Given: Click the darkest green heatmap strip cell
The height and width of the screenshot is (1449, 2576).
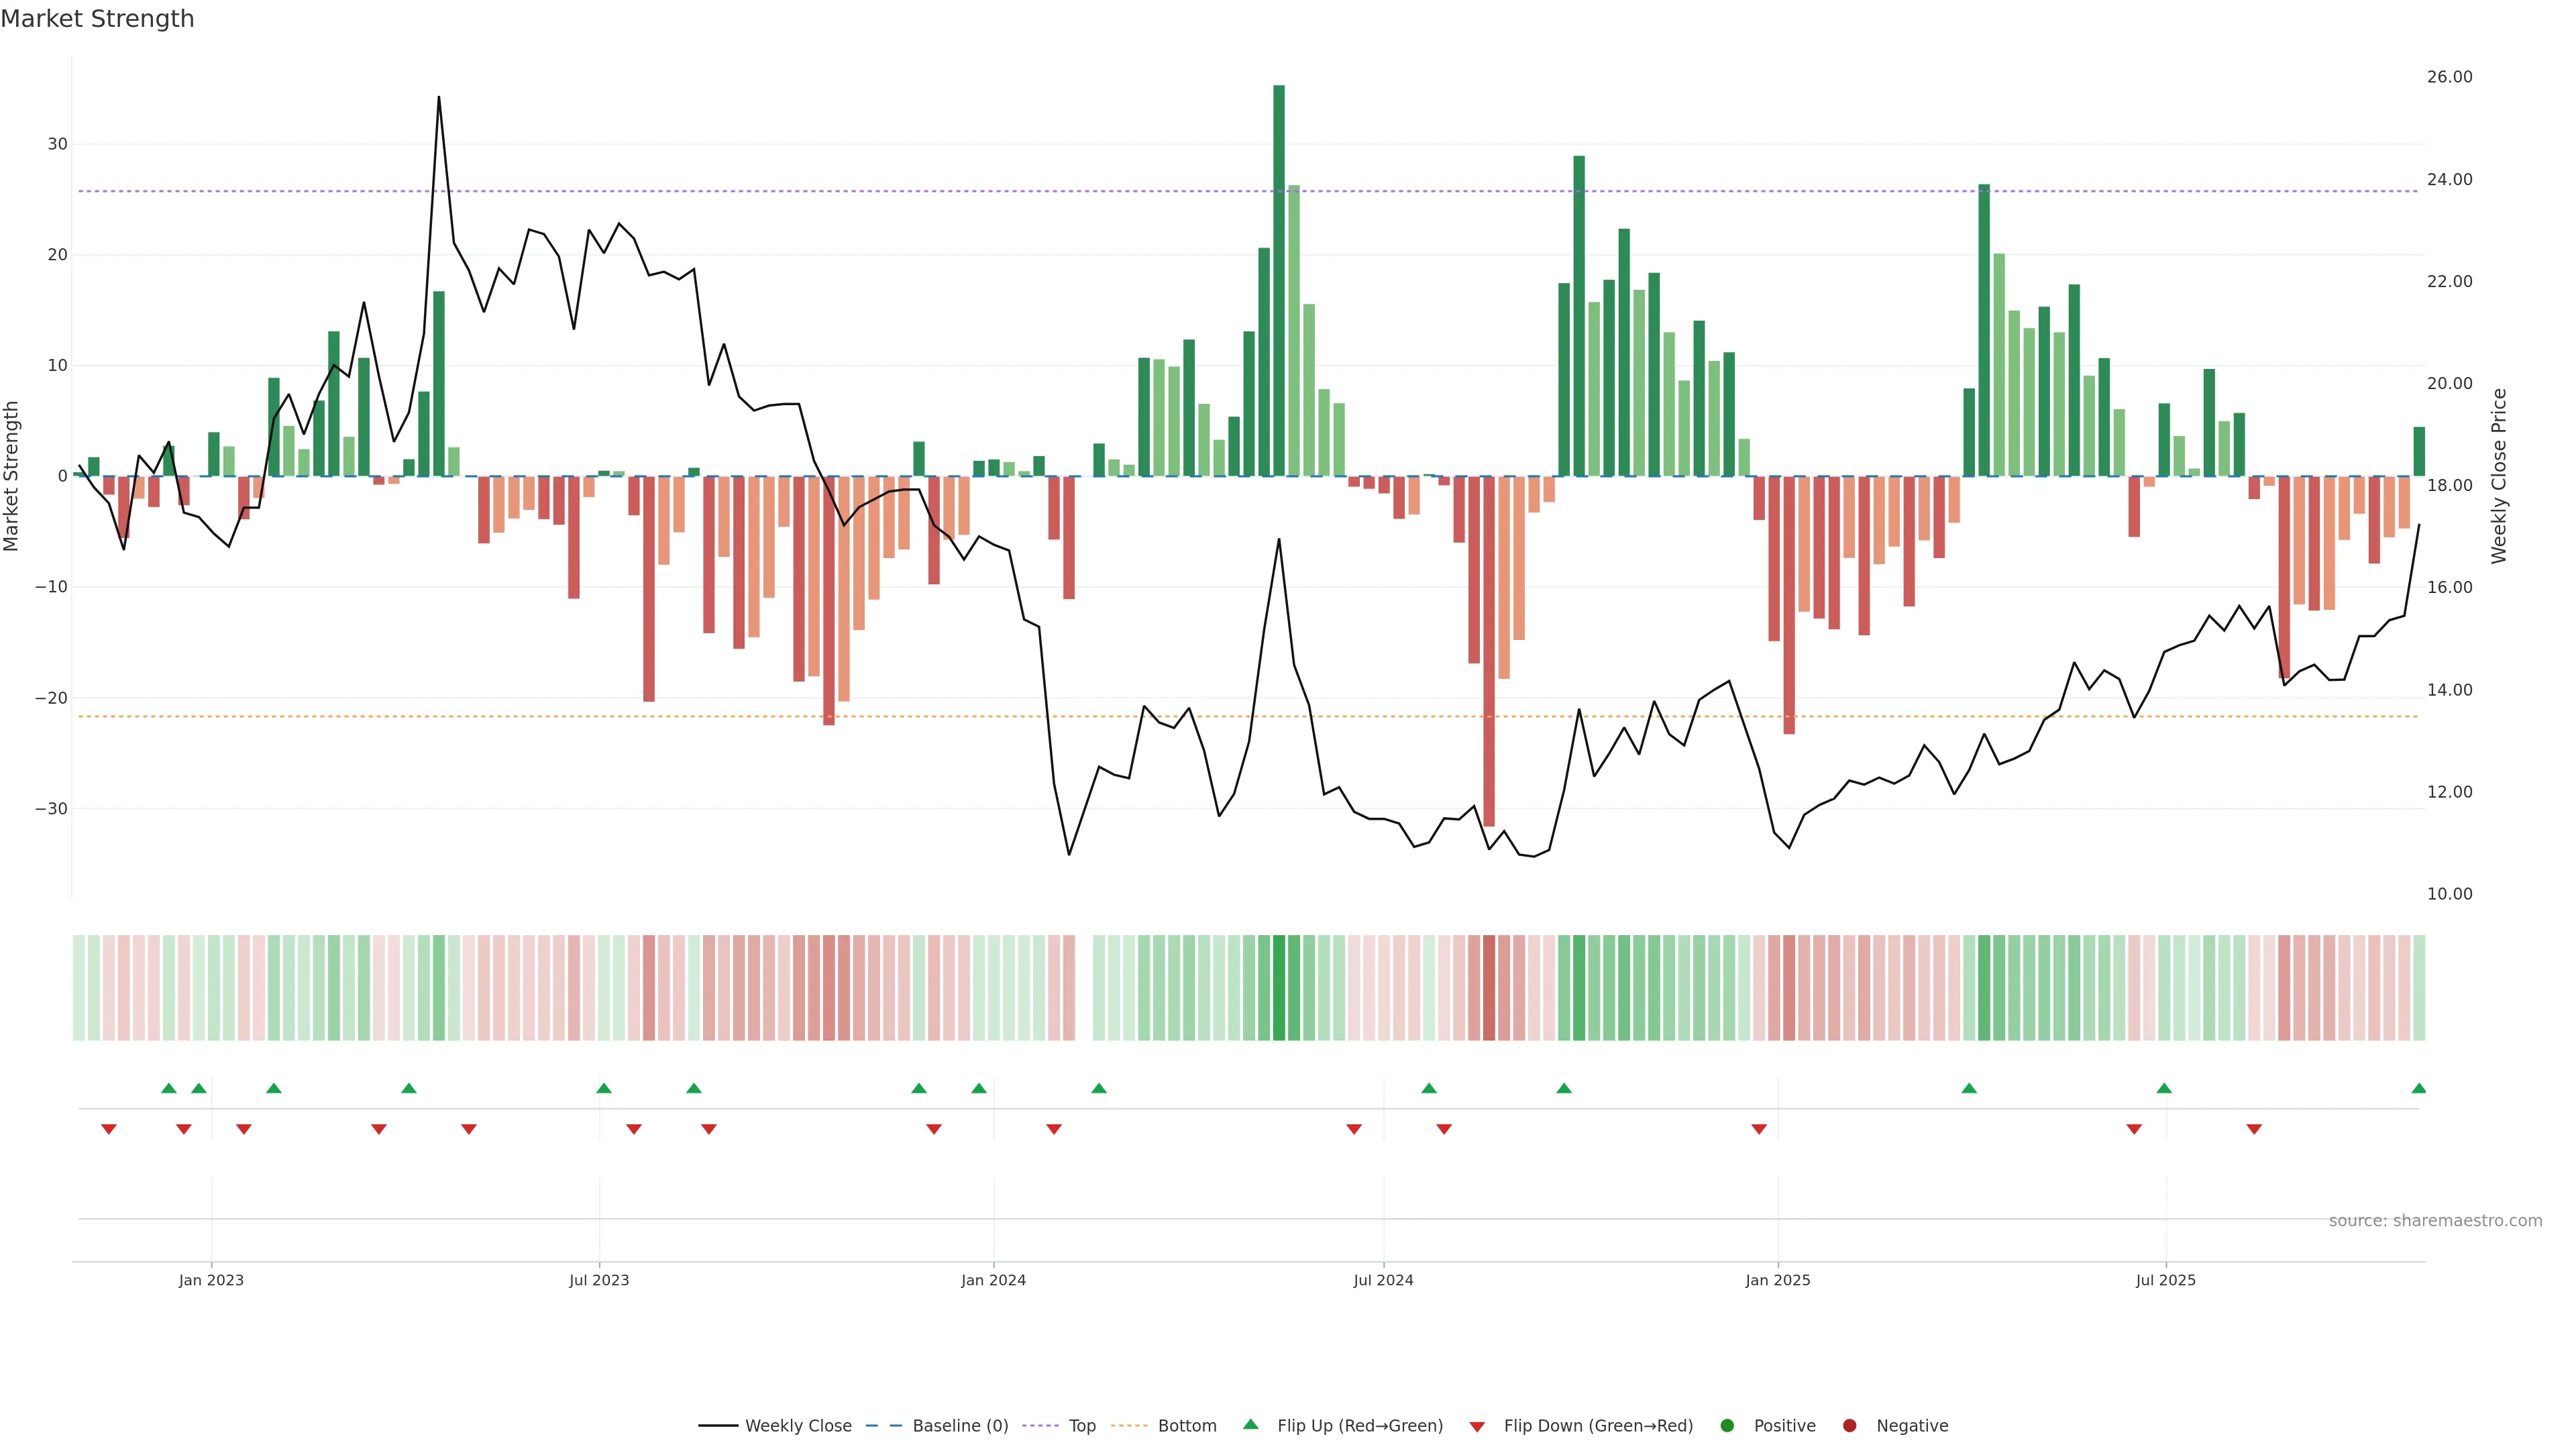Looking at the screenshot, I should 1279,988.
